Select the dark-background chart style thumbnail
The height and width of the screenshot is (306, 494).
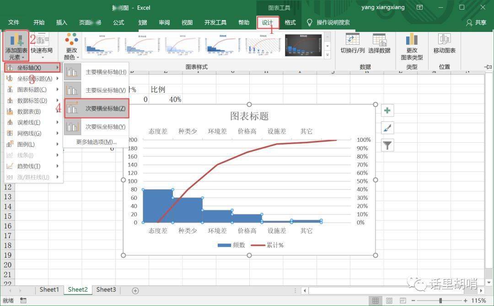[303, 46]
